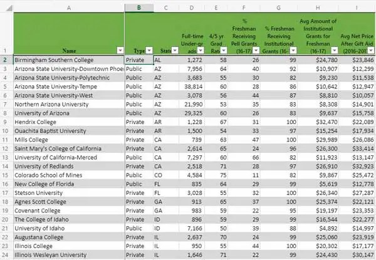Click cell Stetson University
The width and height of the screenshot is (376, 260).
(69, 193)
